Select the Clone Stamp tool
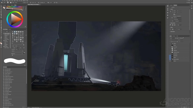 click(1, 21)
